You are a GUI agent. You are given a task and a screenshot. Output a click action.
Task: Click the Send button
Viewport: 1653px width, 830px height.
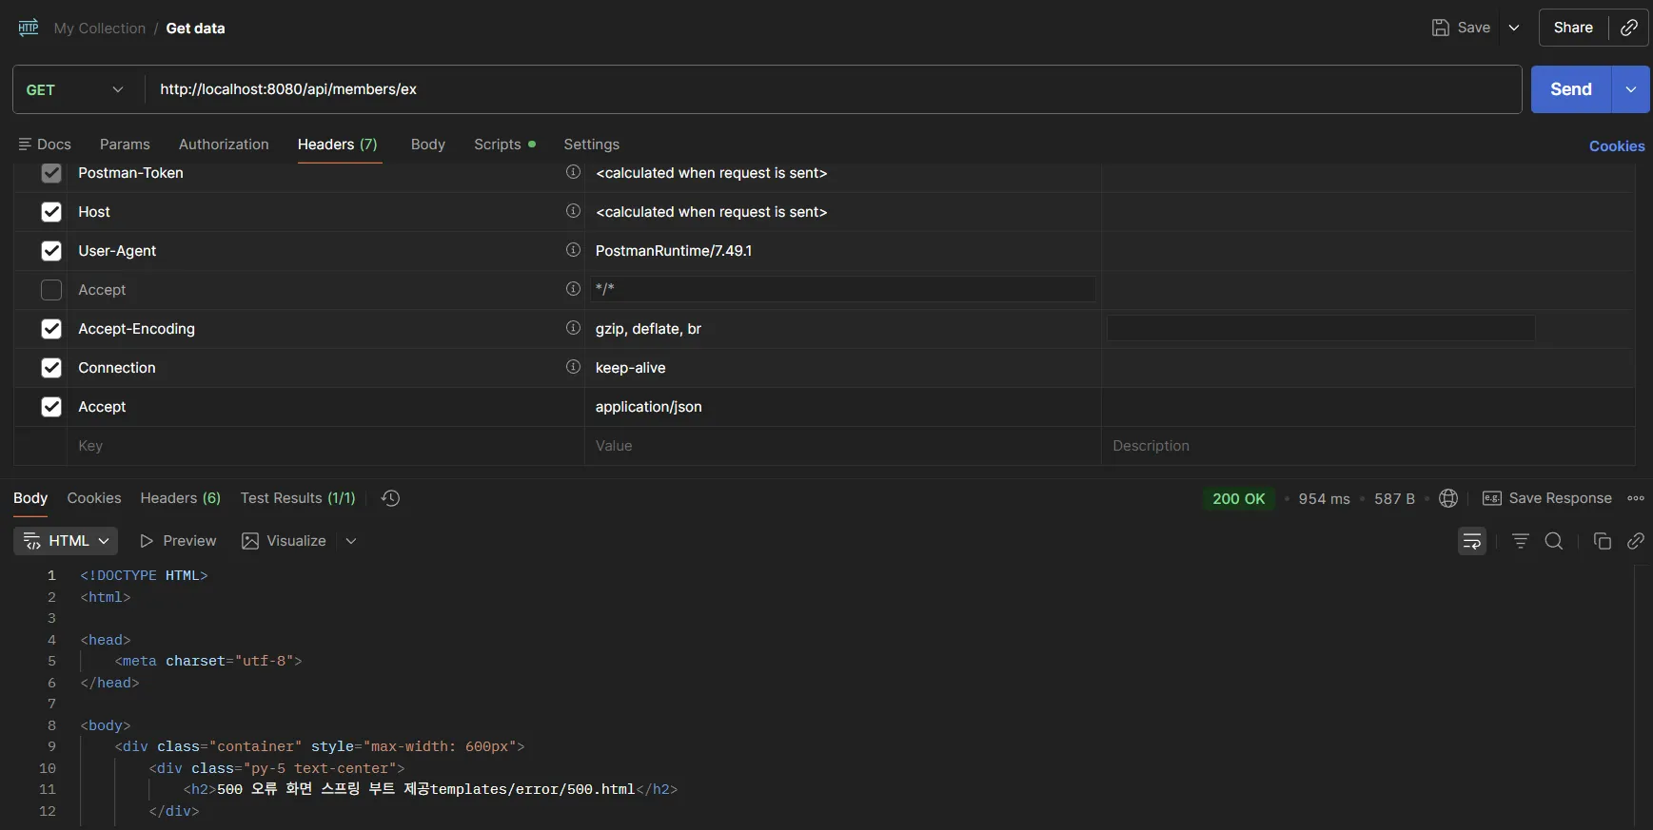pos(1570,89)
